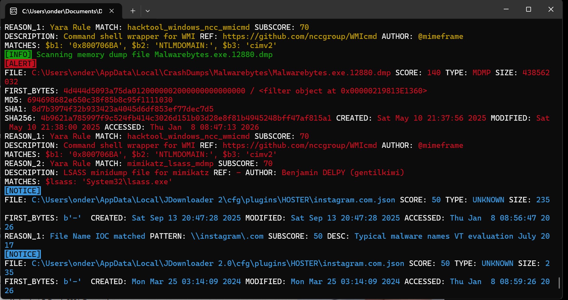Click the terminal scrollbar thumb
The image size is (568, 300).
pyautogui.click(x=559, y=283)
